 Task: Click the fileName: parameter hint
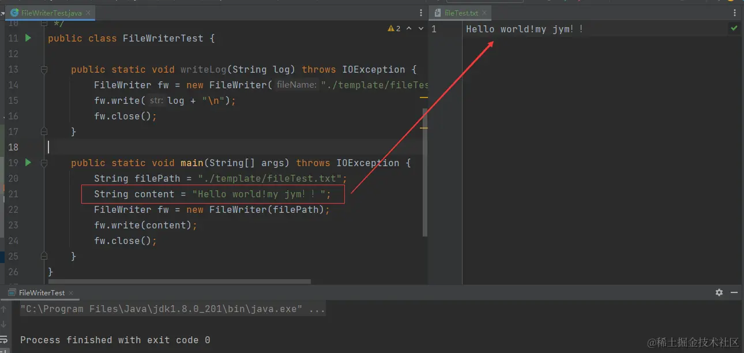pos(296,85)
